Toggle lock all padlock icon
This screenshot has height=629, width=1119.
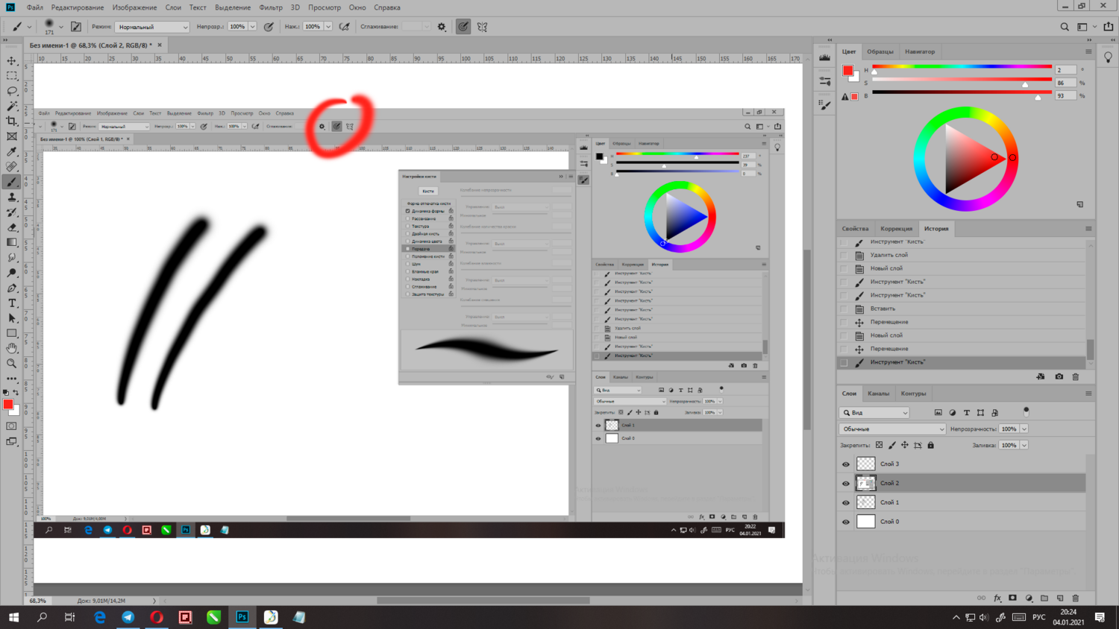click(x=930, y=445)
